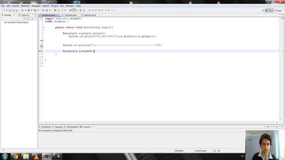
Task: Open the Edit menu
Action: tap(8, 6)
